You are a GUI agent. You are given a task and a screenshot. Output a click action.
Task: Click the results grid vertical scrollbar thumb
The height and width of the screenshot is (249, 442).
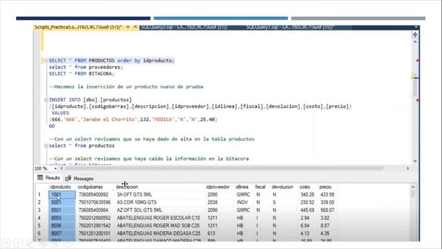[x=413, y=194]
